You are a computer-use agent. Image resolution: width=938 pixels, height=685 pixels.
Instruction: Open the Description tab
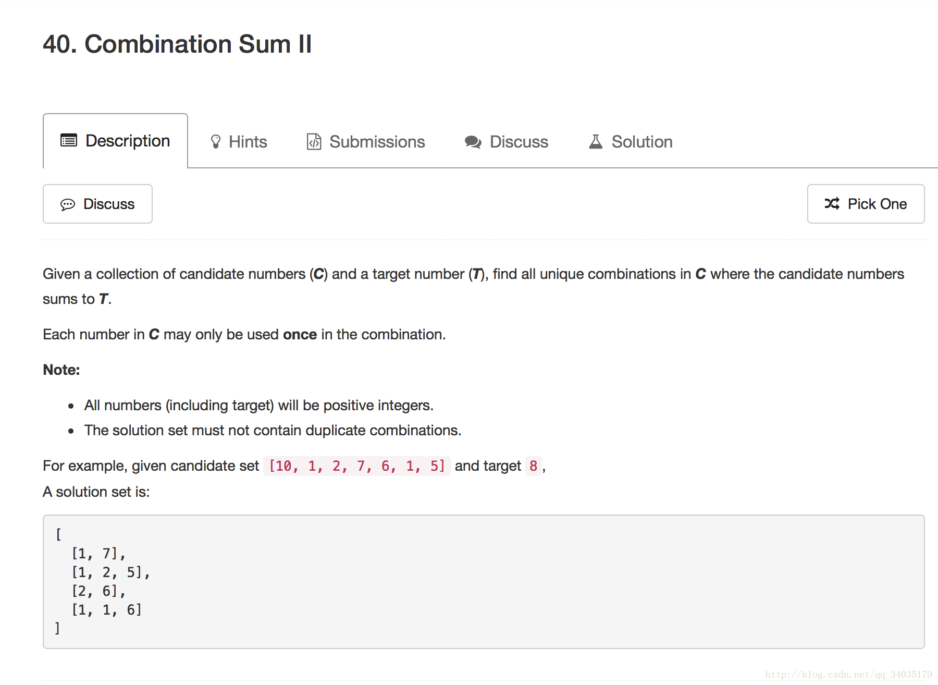pyautogui.click(x=115, y=141)
